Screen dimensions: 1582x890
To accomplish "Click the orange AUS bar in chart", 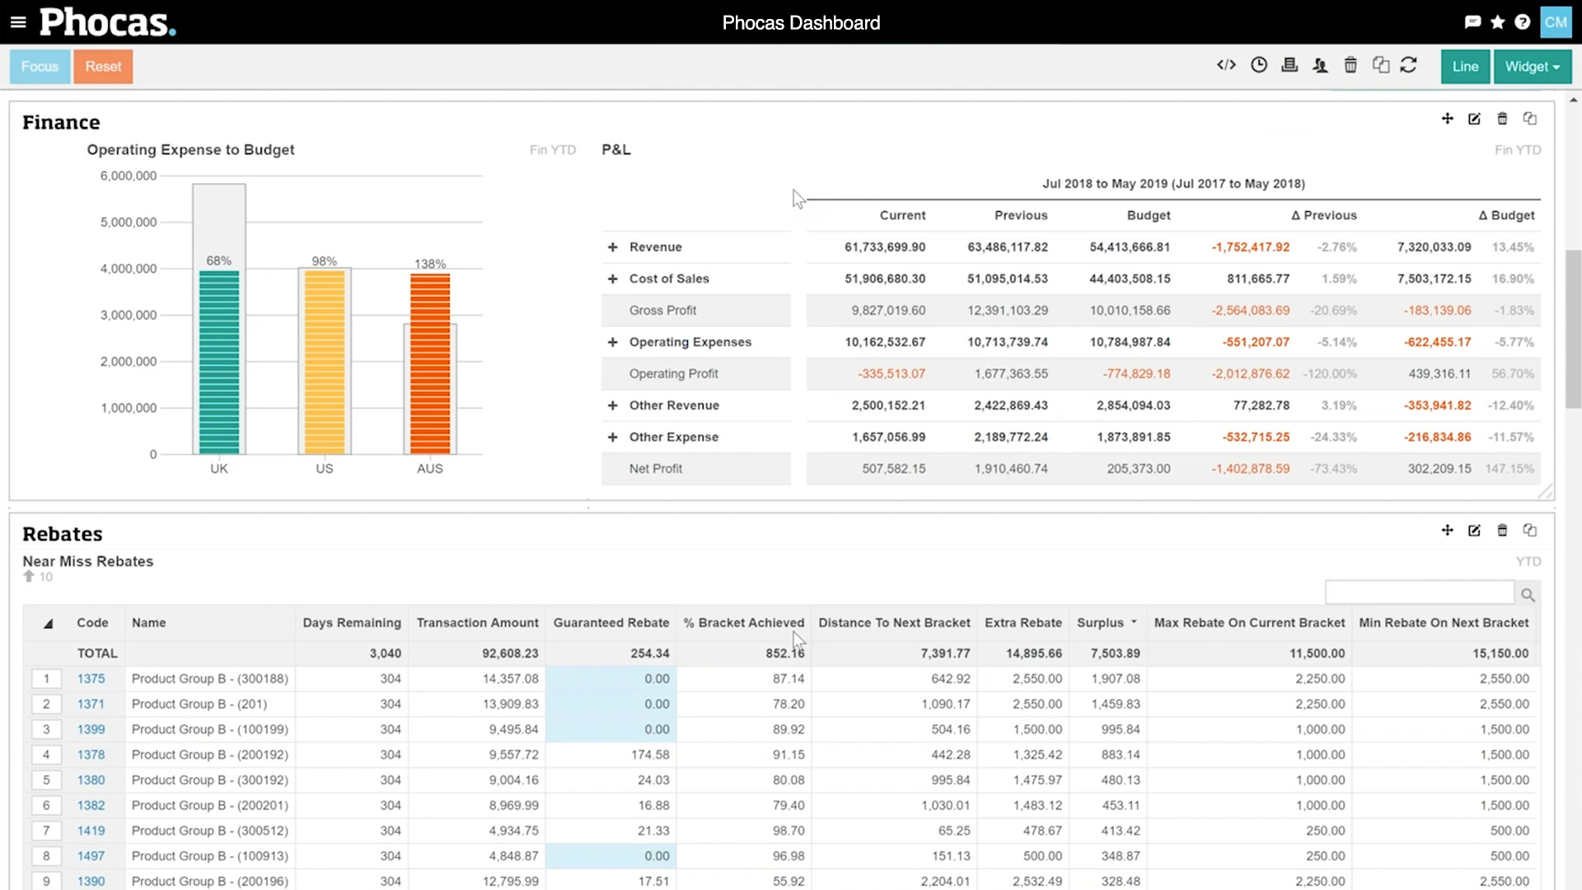I will (x=430, y=363).
